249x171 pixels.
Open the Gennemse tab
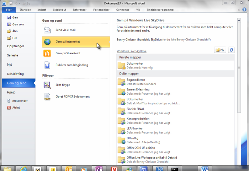[123, 10]
